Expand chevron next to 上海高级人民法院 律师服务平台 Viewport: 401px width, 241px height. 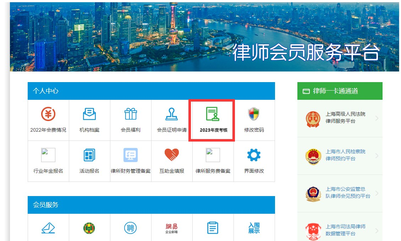(x=377, y=118)
